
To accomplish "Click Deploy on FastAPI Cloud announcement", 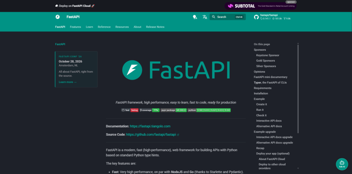I will [75, 6].
